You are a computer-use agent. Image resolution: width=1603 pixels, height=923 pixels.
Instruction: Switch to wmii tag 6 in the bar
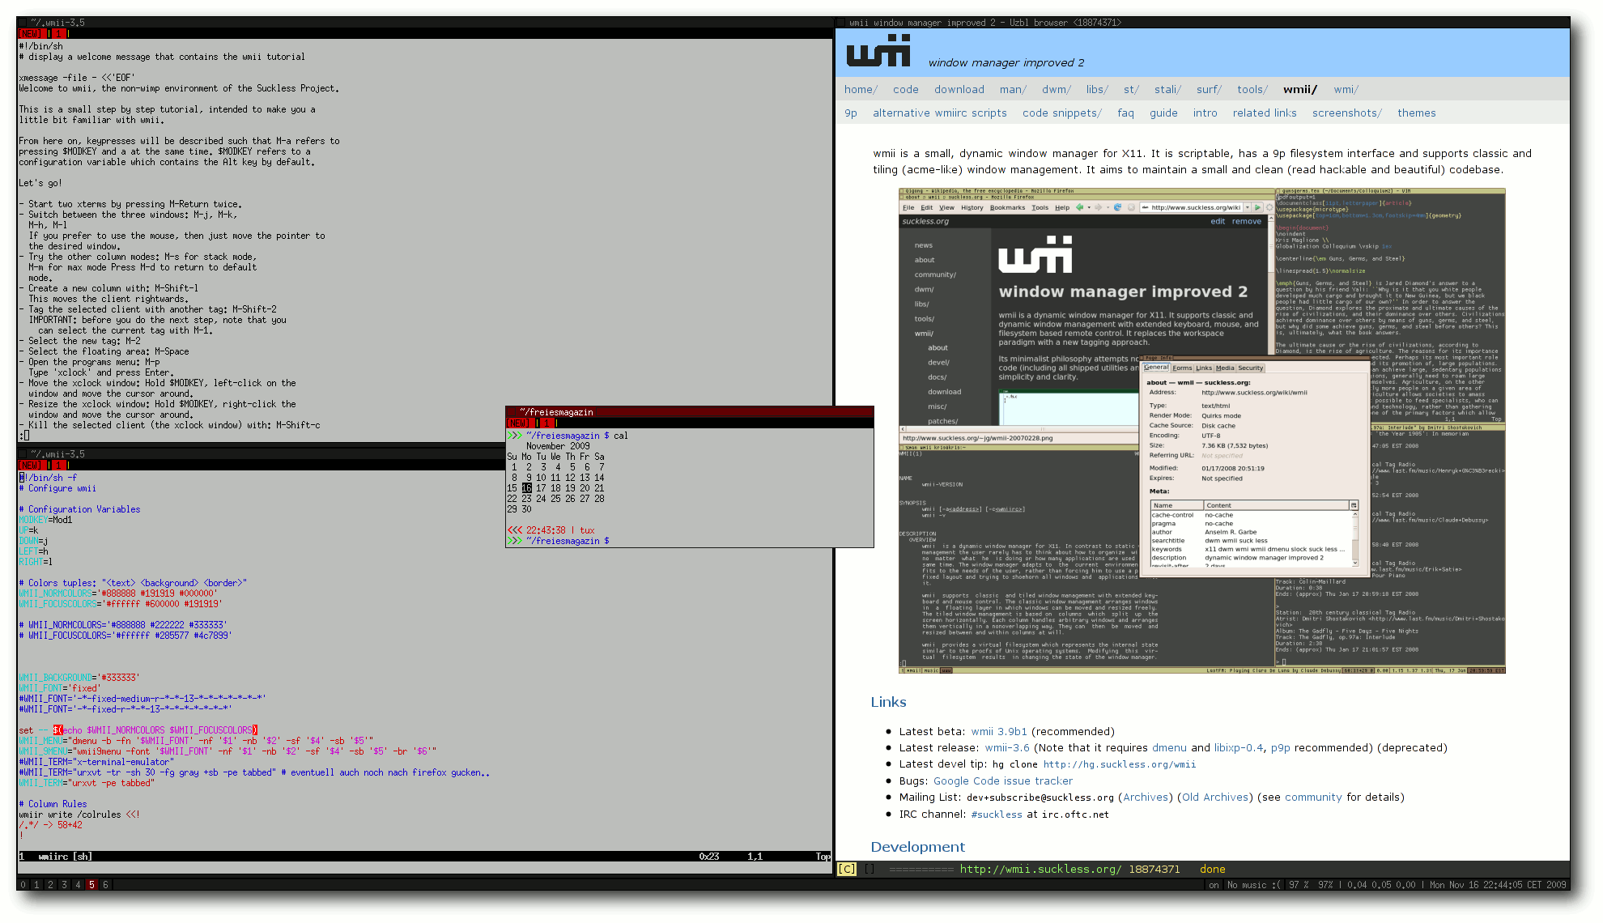(x=105, y=885)
